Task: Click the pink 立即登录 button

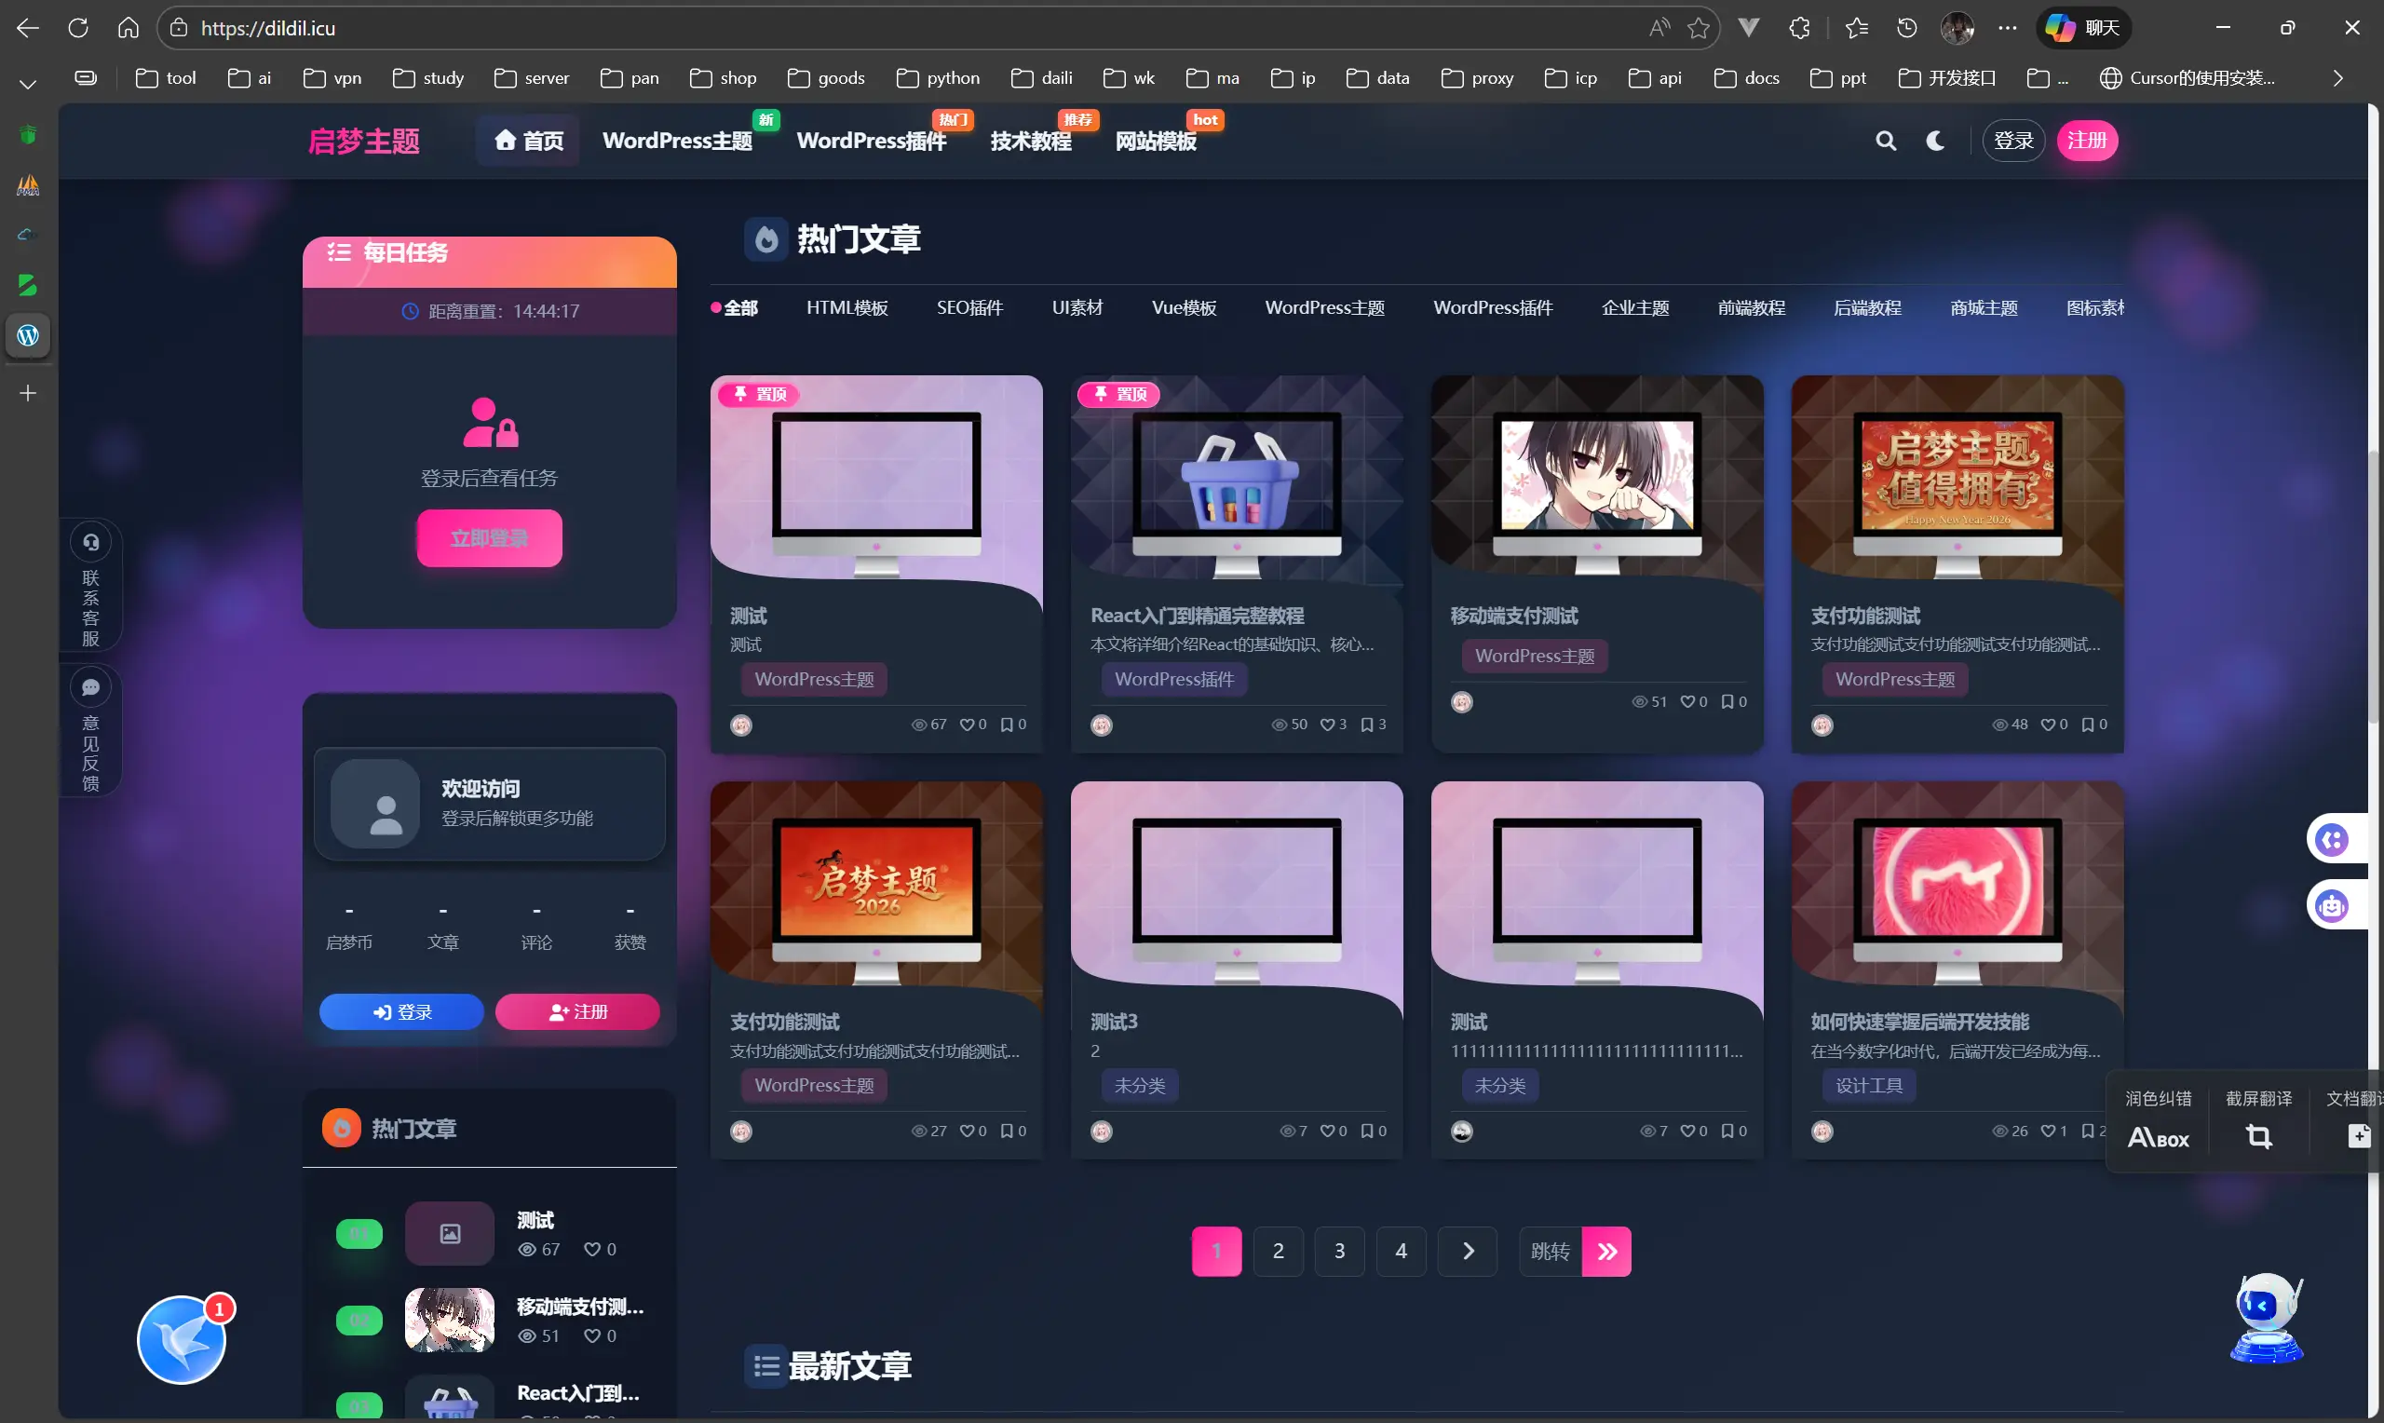Action: [x=489, y=539]
